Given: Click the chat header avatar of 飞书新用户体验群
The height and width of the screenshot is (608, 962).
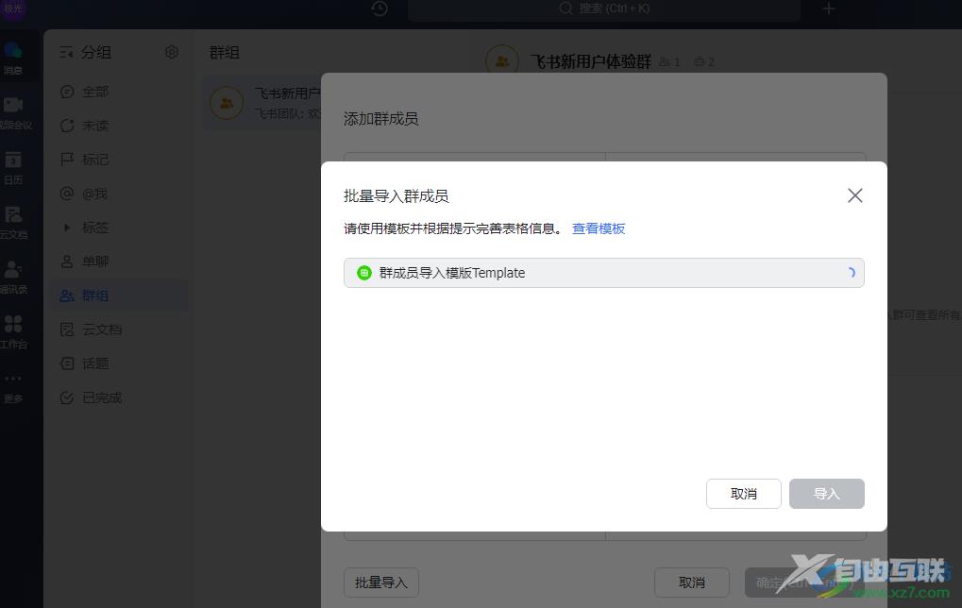Looking at the screenshot, I should [502, 61].
